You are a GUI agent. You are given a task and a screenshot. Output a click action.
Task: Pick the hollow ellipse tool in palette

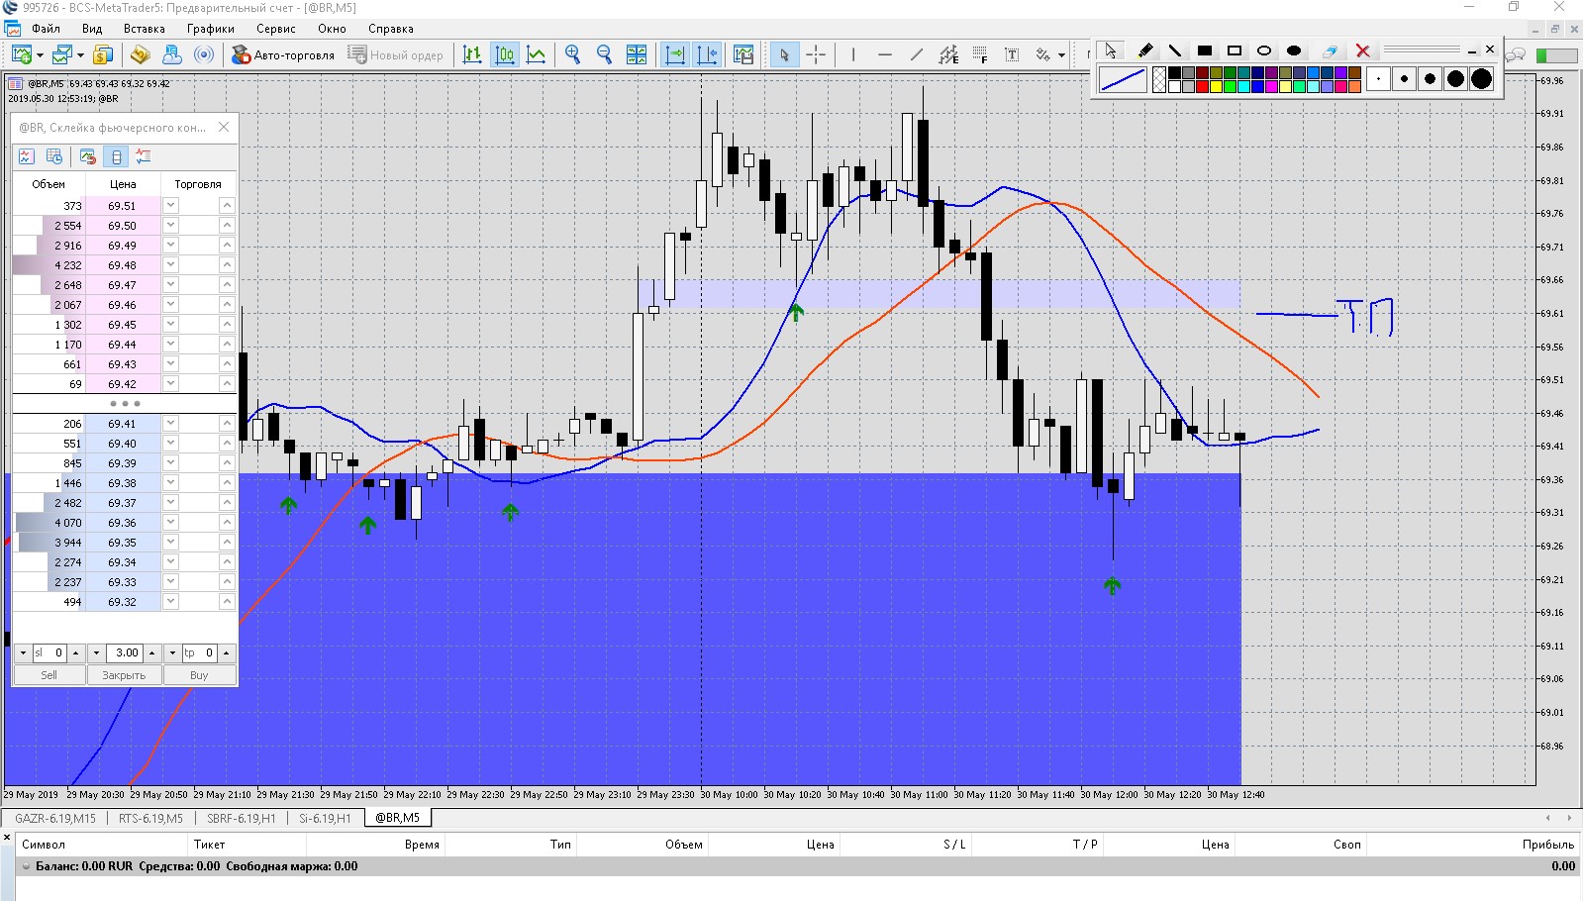tap(1264, 50)
